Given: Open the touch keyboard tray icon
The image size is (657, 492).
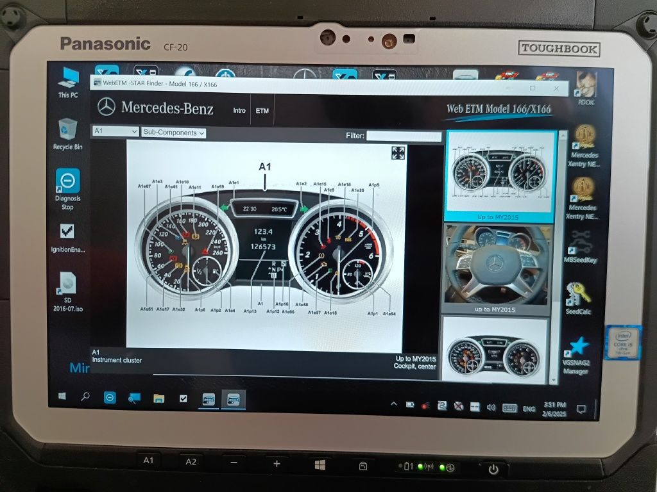Looking at the screenshot, I should click(509, 408).
